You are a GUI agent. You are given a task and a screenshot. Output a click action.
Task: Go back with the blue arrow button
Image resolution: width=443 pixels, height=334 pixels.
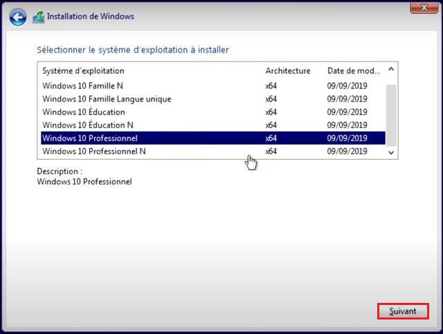point(18,17)
